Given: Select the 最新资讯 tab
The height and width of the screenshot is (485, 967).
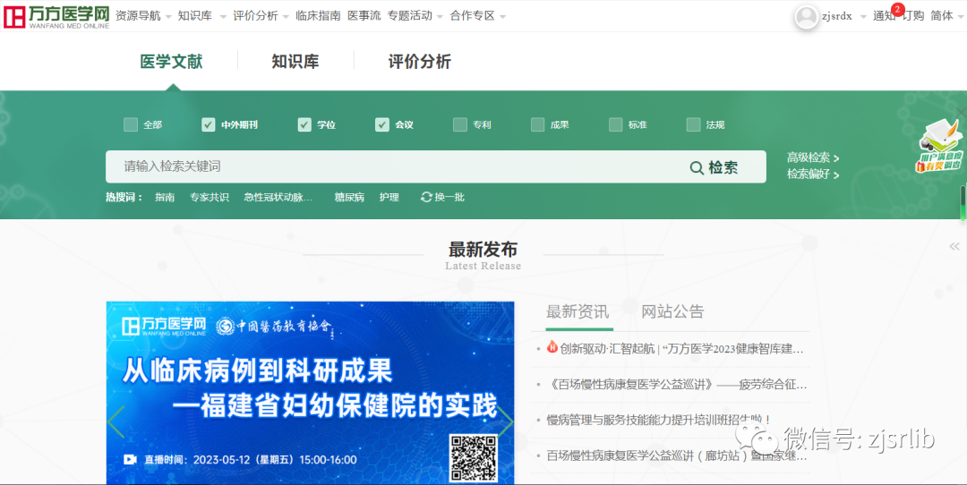Looking at the screenshot, I should [x=578, y=311].
